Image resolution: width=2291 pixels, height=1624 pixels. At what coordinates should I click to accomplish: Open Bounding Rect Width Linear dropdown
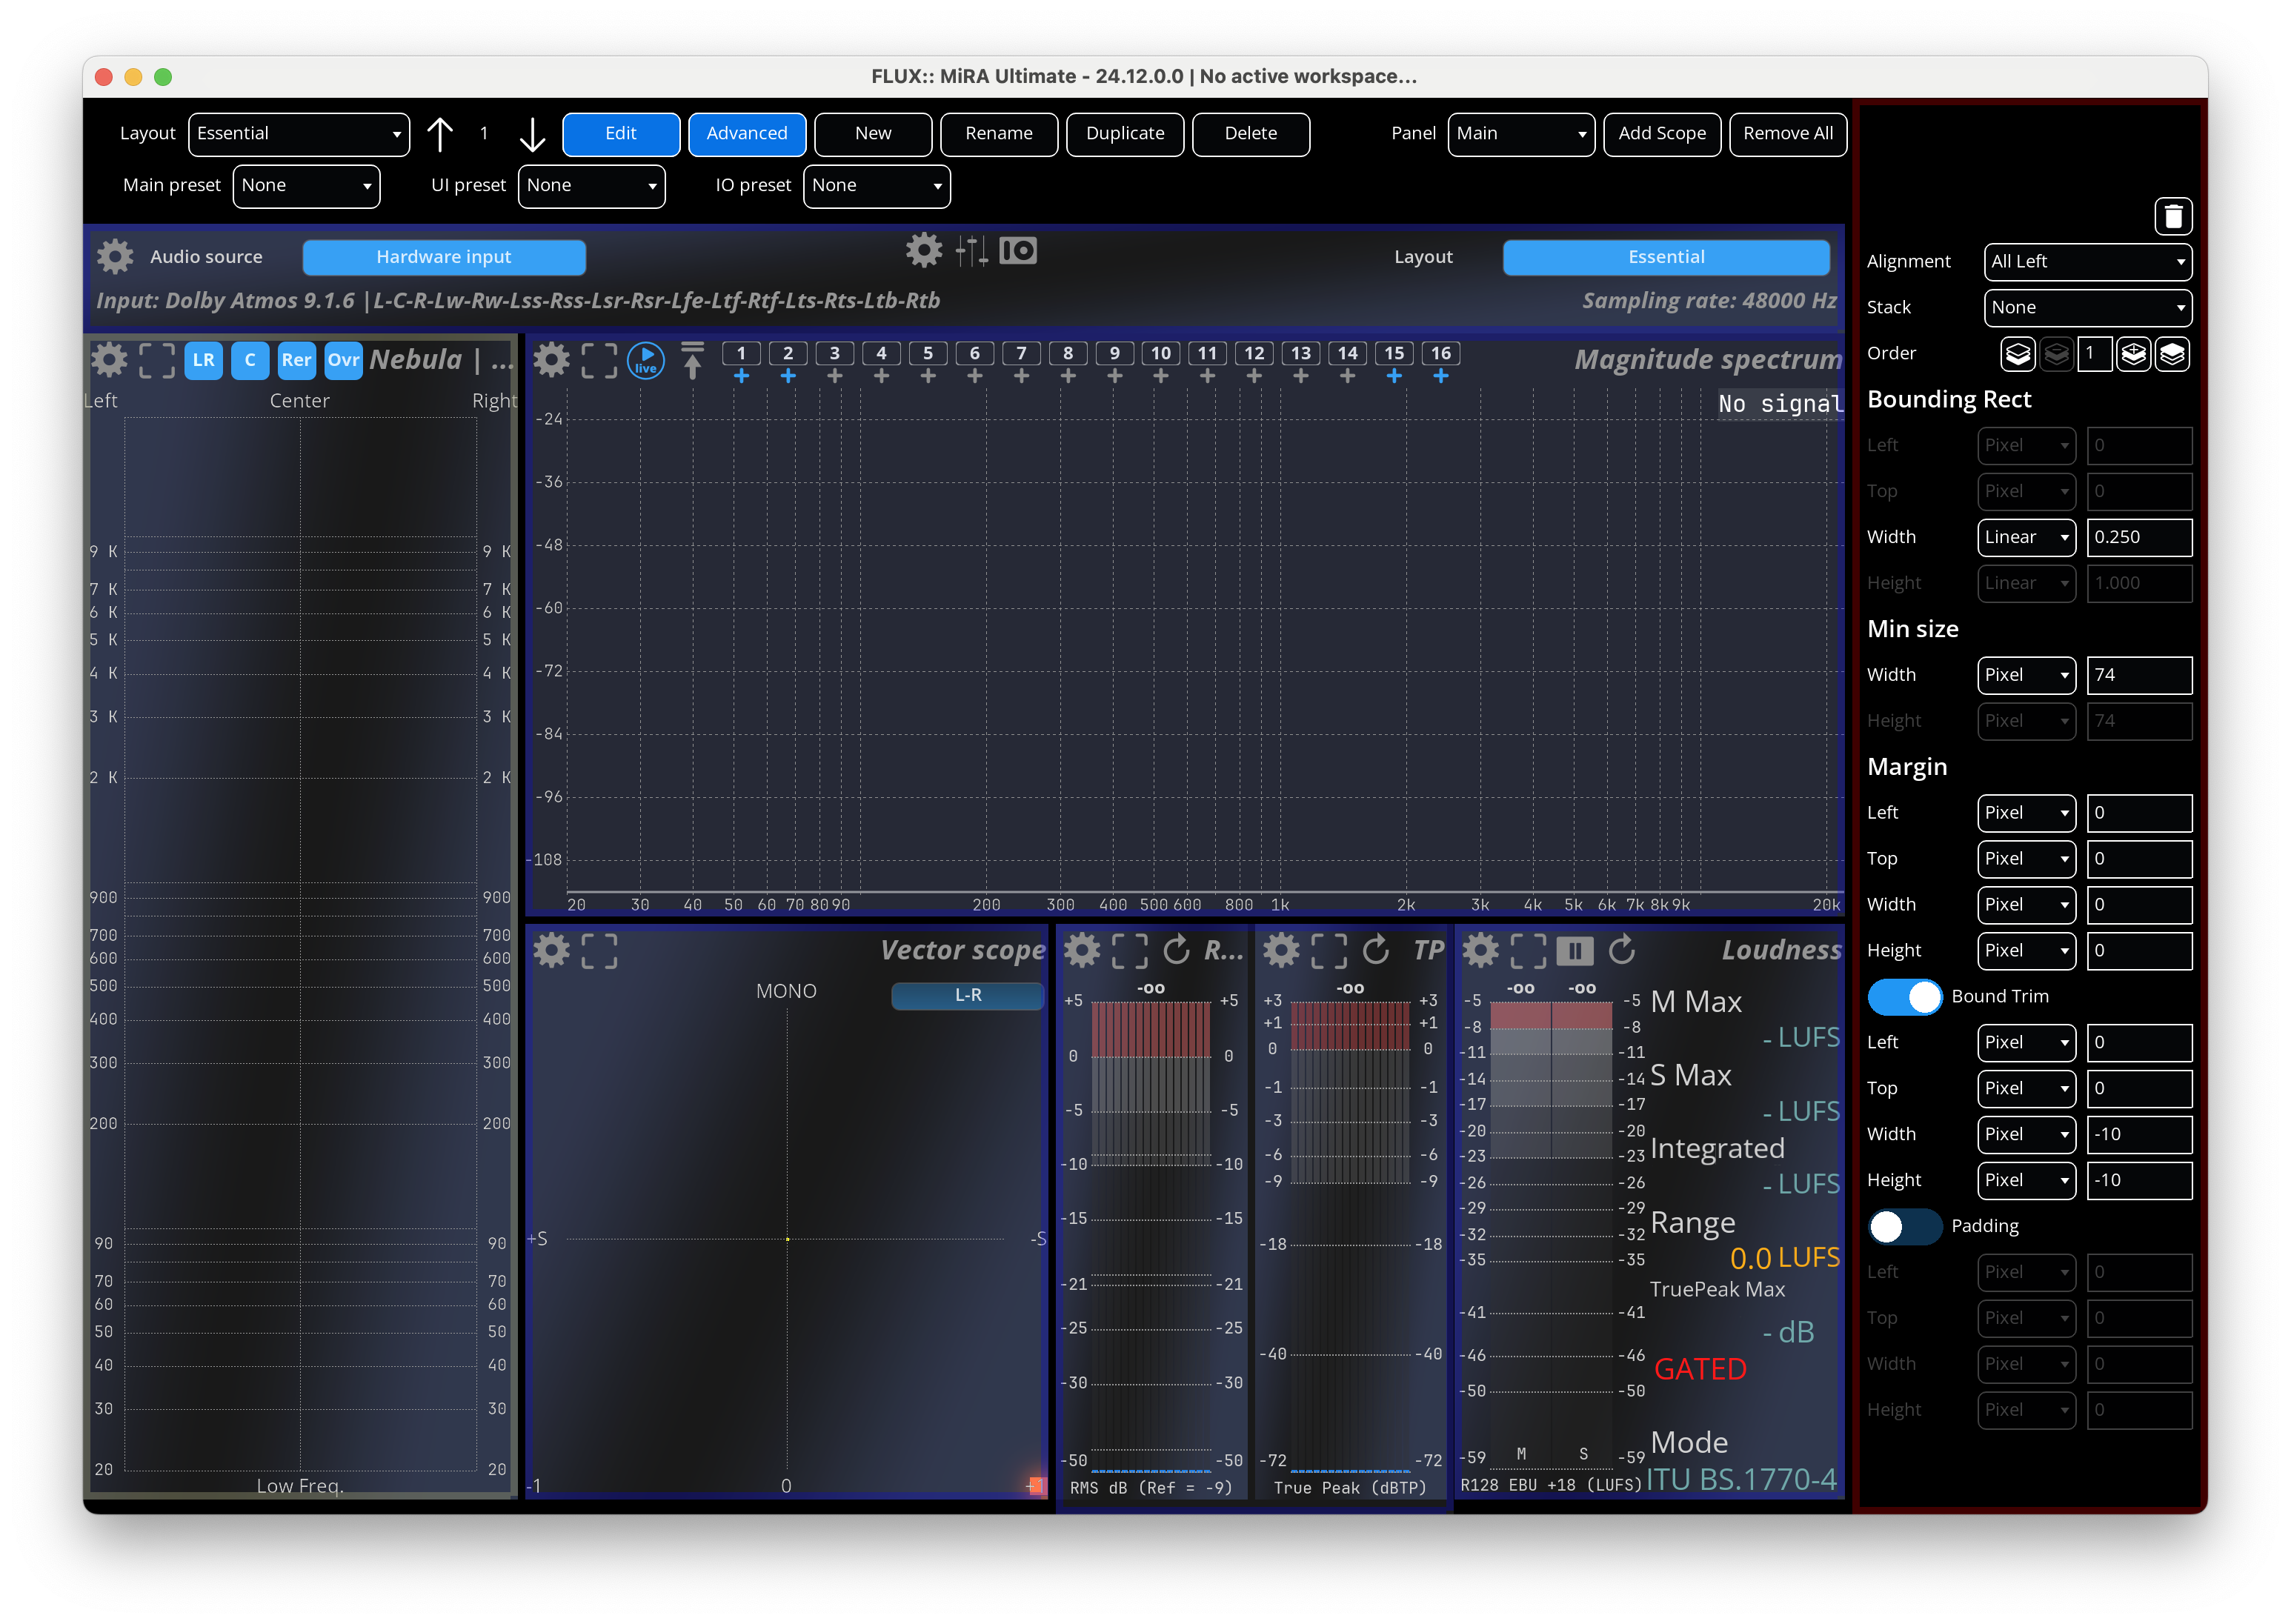coord(2026,537)
